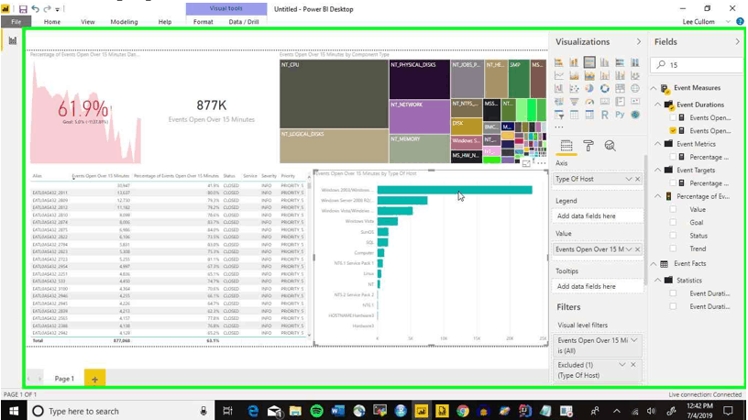Open the Data / Drill ribbon tab
This screenshot has height=420, width=748.
(244, 21)
